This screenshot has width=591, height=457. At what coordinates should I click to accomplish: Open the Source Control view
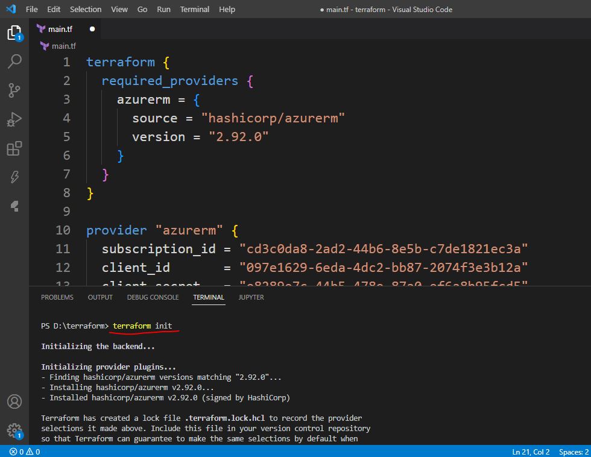coord(14,90)
